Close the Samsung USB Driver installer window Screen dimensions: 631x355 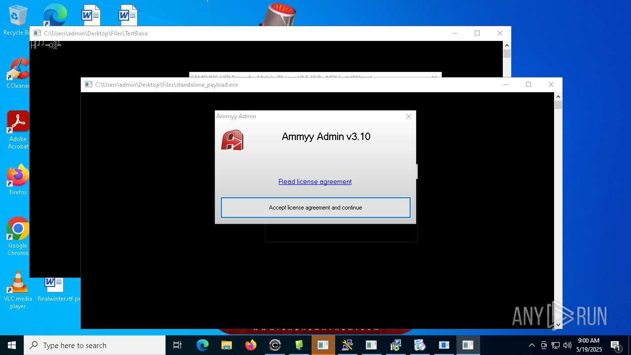point(434,77)
